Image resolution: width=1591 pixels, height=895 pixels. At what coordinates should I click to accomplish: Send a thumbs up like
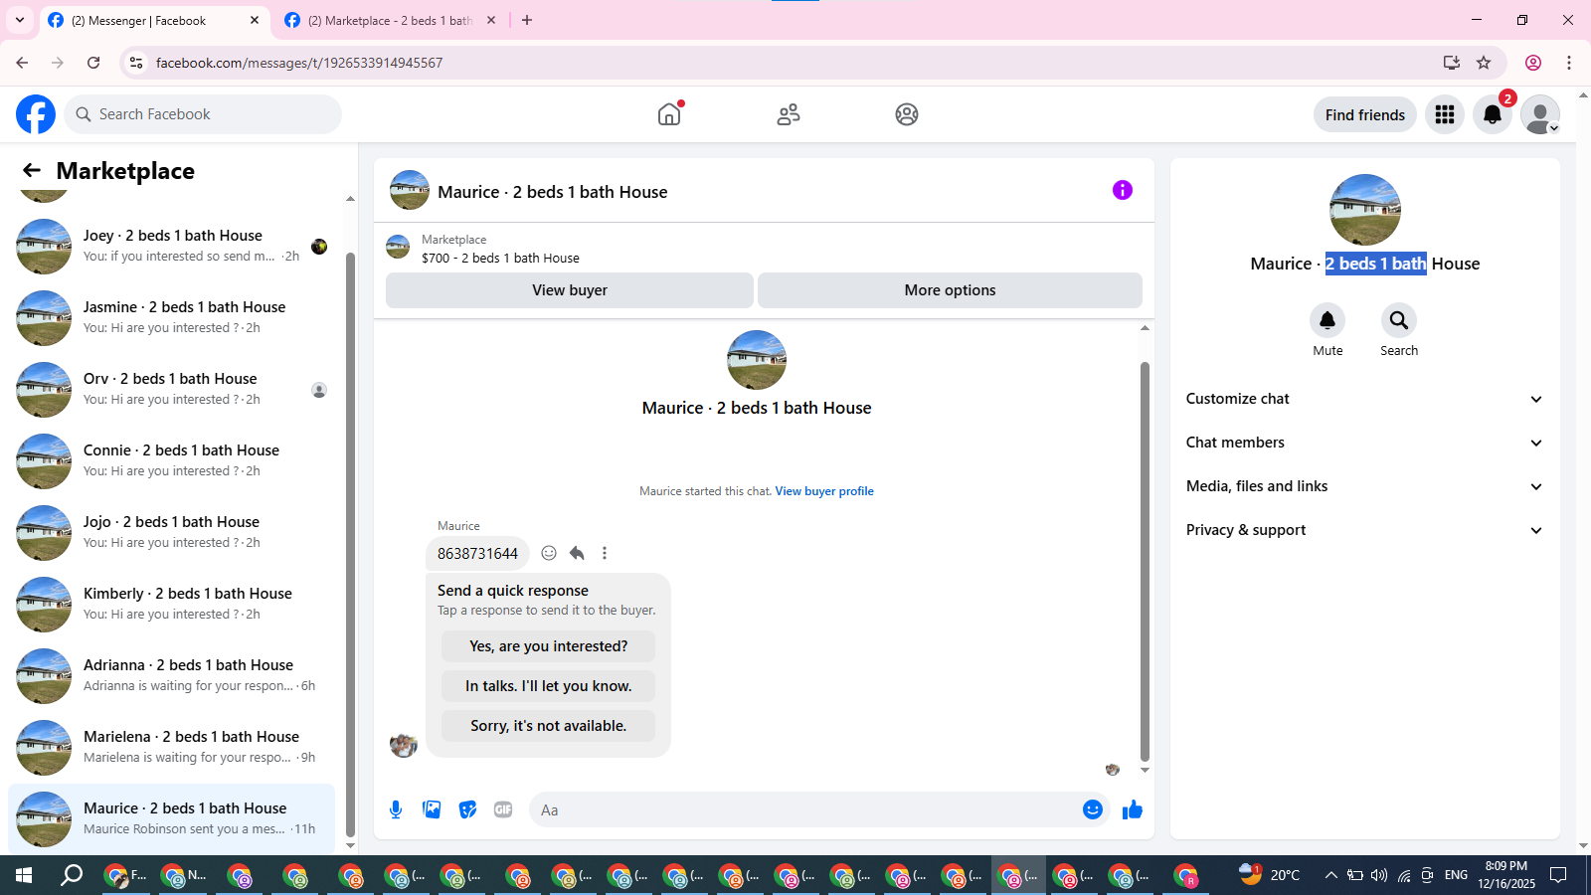[x=1133, y=809]
